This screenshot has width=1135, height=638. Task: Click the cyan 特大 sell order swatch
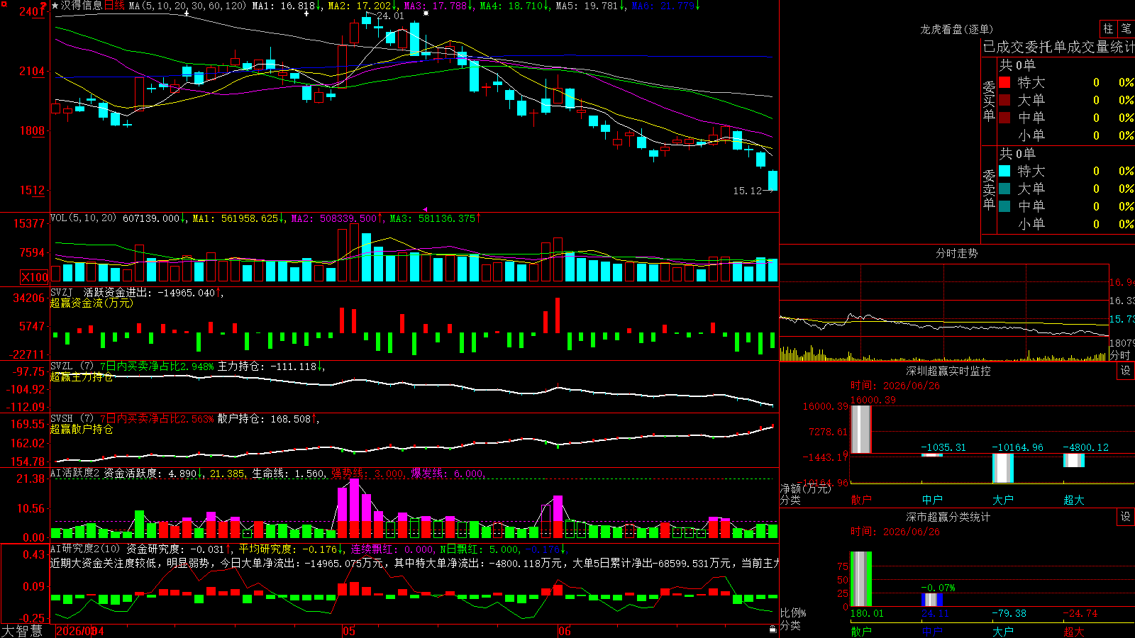[x=1004, y=171]
